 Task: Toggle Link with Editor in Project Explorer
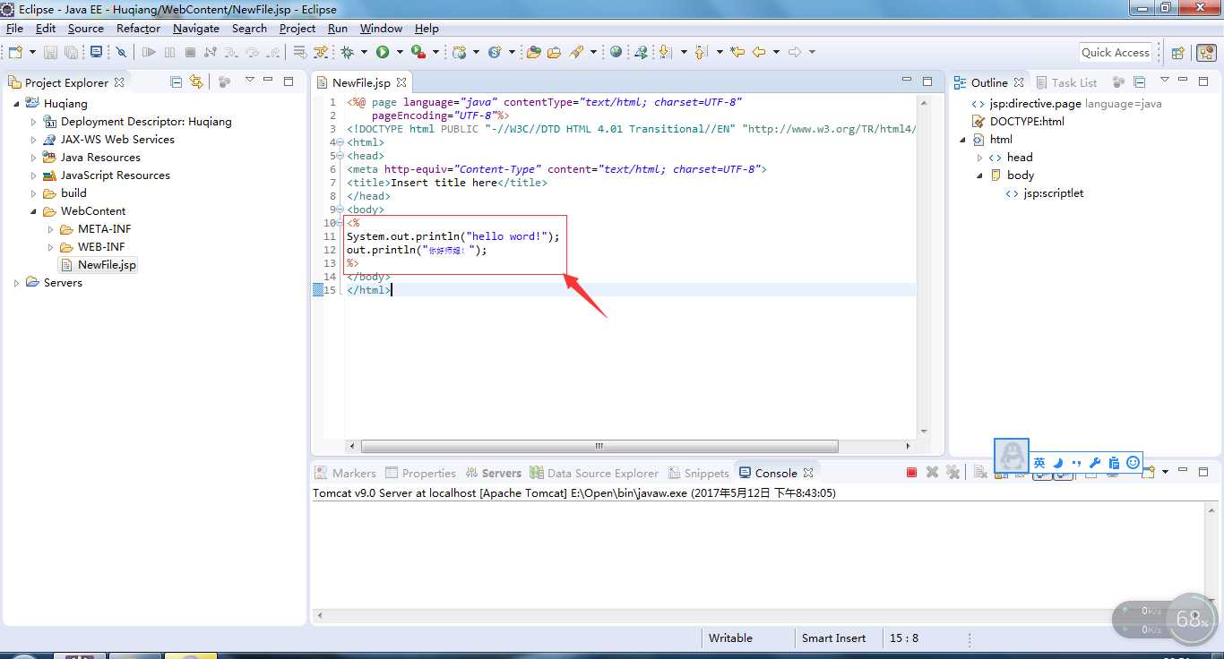point(196,81)
